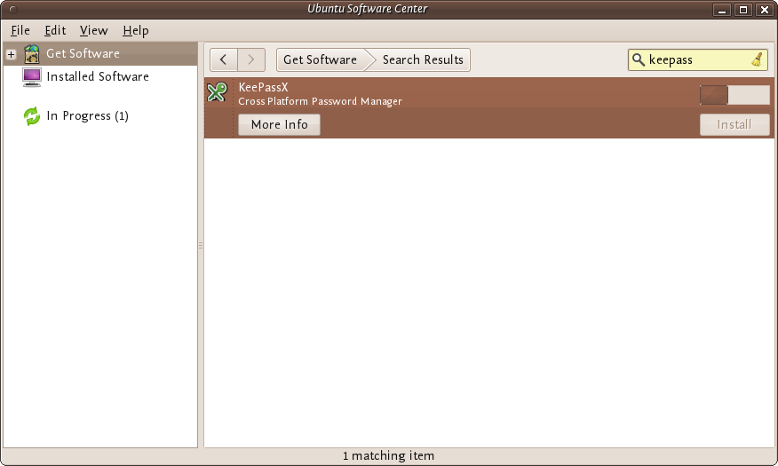Click the Get Software sidebar icon

(x=32, y=53)
